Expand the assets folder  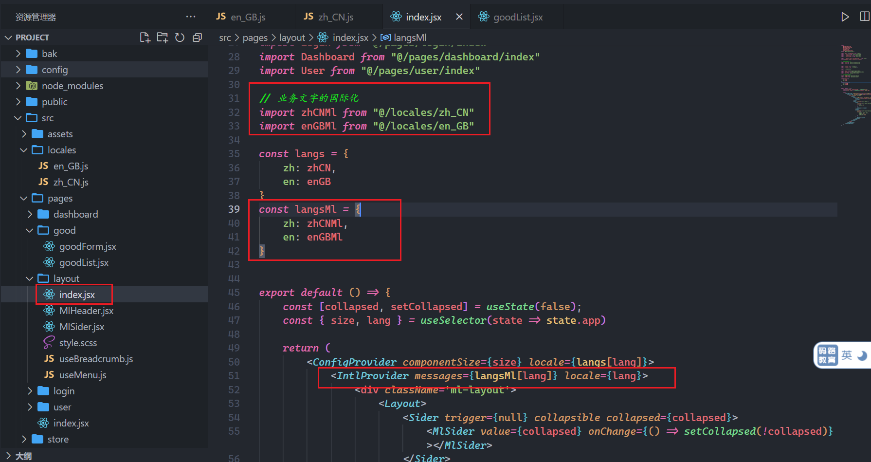point(24,134)
